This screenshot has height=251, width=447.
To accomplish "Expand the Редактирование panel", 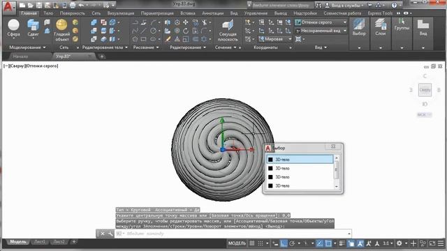I will coord(188,47).
